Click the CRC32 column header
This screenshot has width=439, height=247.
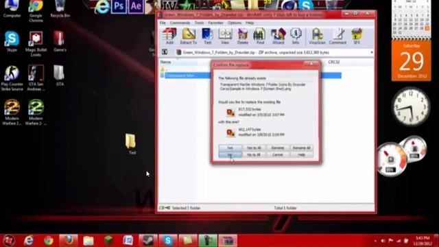pos(334,62)
